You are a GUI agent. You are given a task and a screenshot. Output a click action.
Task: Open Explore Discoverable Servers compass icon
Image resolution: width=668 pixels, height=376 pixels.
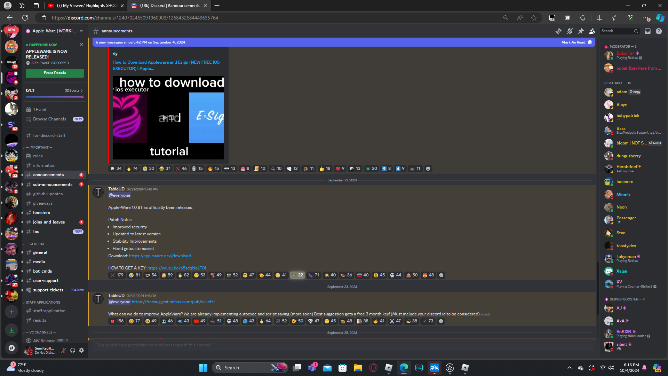tap(11, 348)
